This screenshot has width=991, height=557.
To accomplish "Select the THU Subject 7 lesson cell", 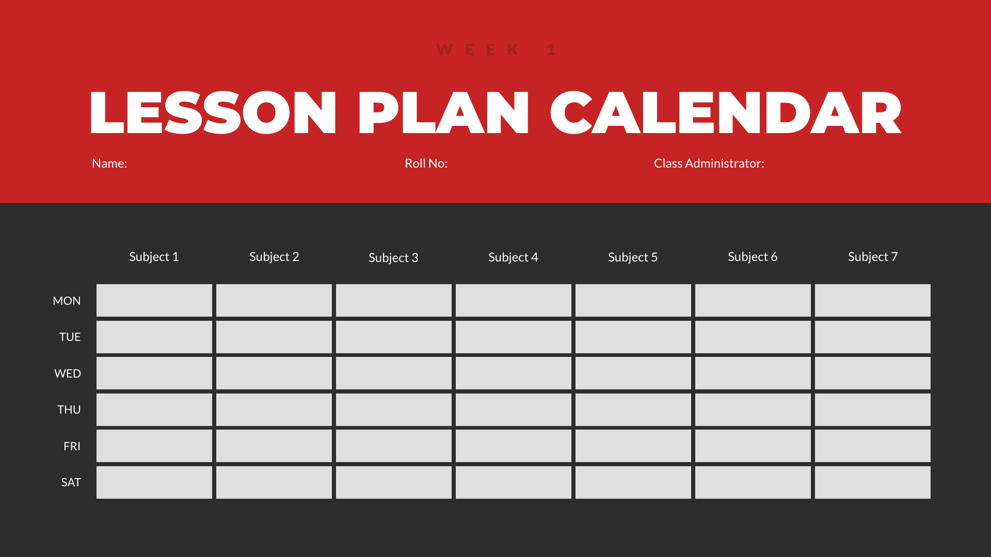I will click(x=873, y=409).
